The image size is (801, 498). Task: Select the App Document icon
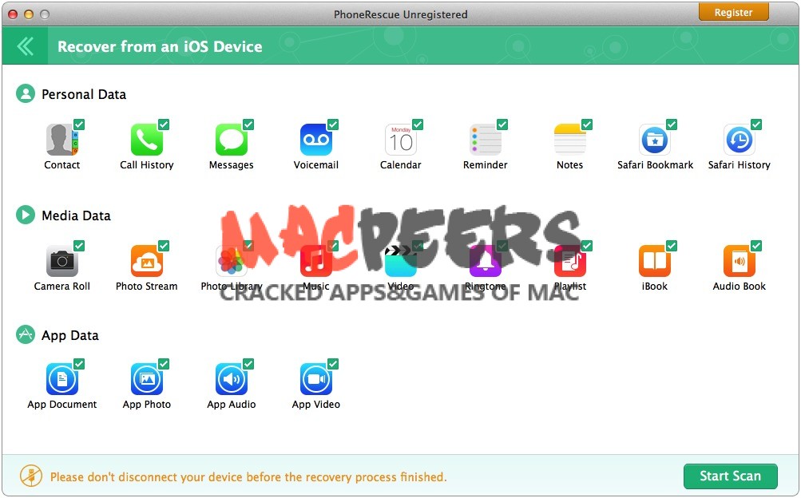point(61,379)
